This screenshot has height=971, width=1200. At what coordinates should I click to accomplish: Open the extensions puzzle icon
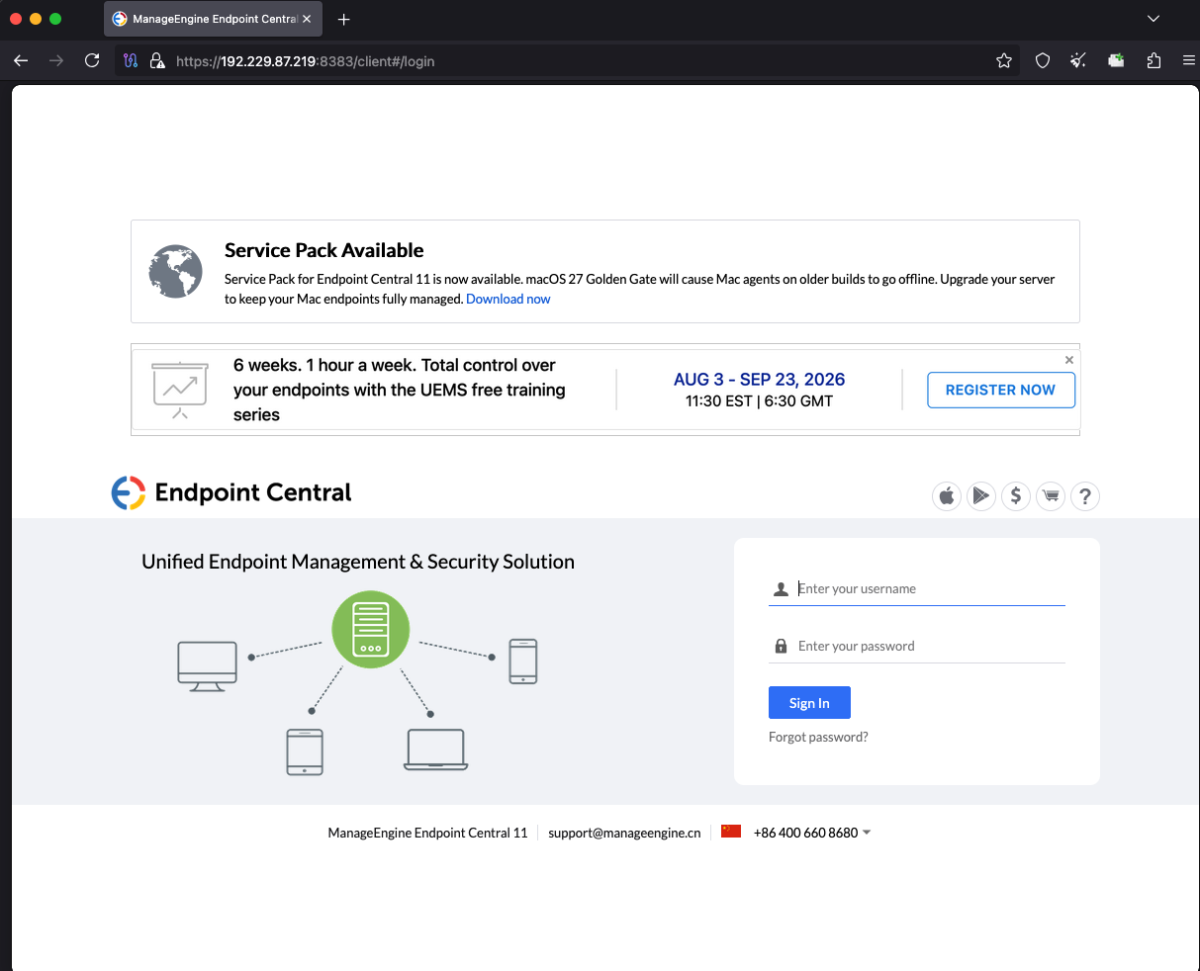click(x=1154, y=60)
